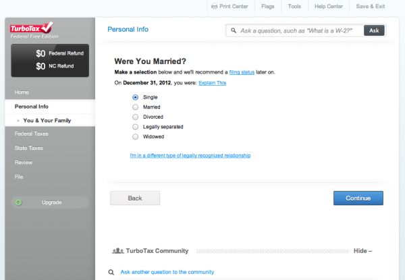Click the printer icon for Print Center

click(x=214, y=6)
